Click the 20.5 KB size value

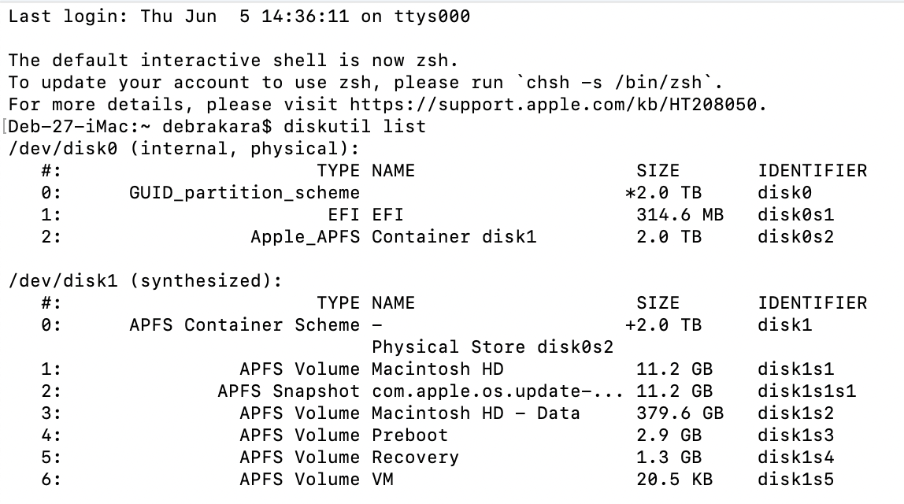pos(675,480)
